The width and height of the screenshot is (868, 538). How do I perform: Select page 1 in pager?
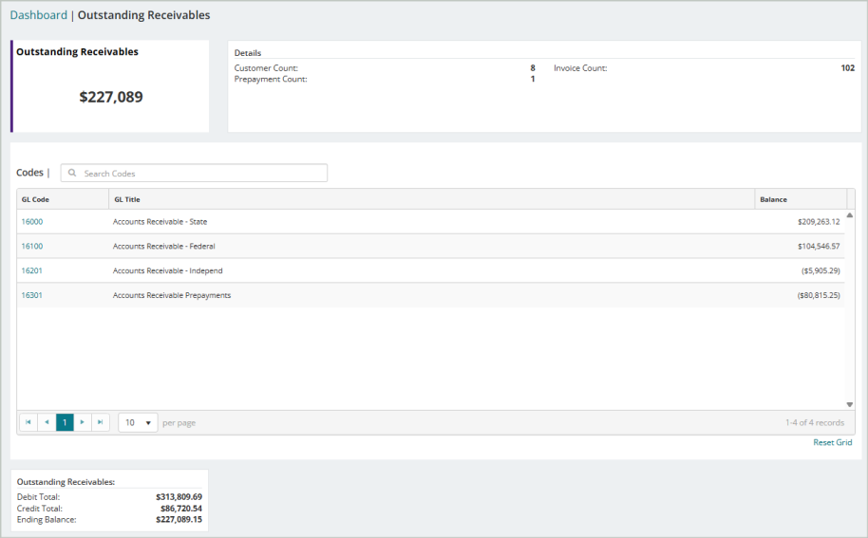pos(65,422)
